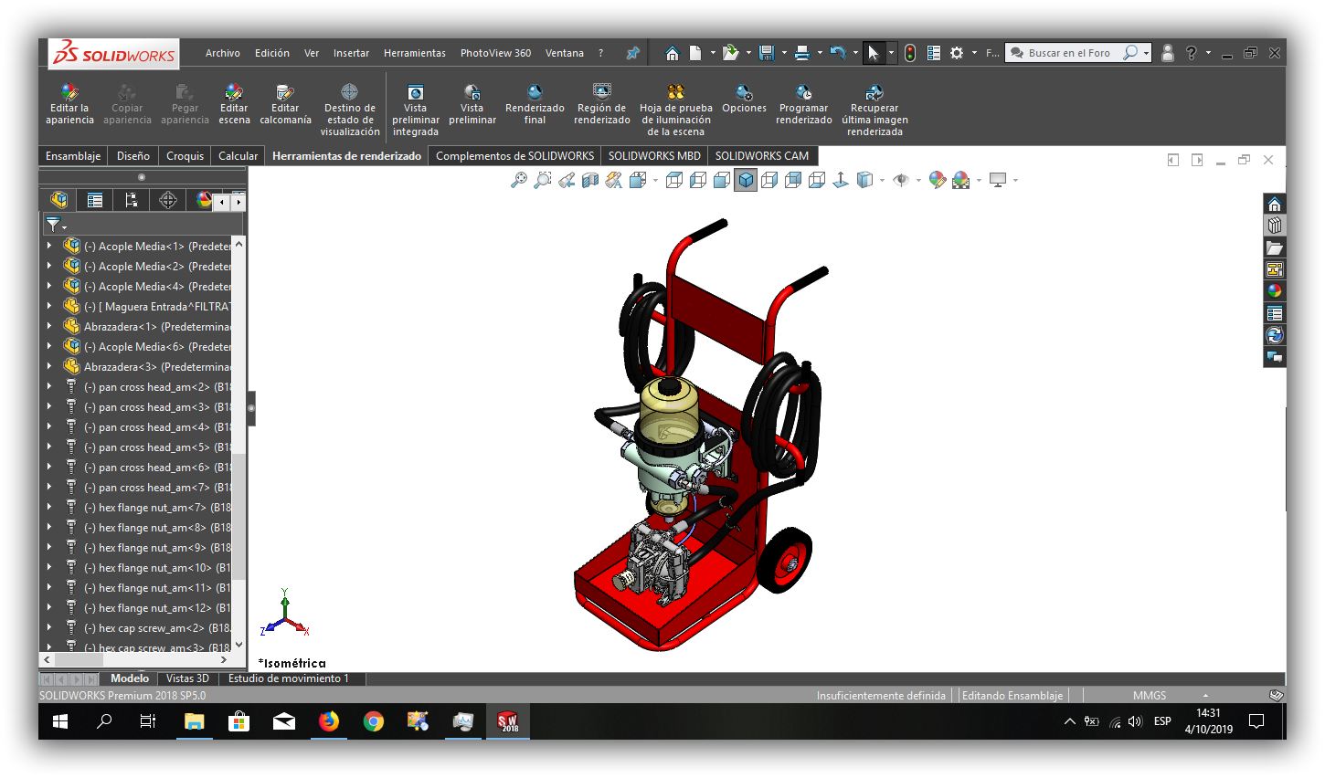Toggle shaded with edges display style
This screenshot has width=1325, height=778.
tap(746, 180)
